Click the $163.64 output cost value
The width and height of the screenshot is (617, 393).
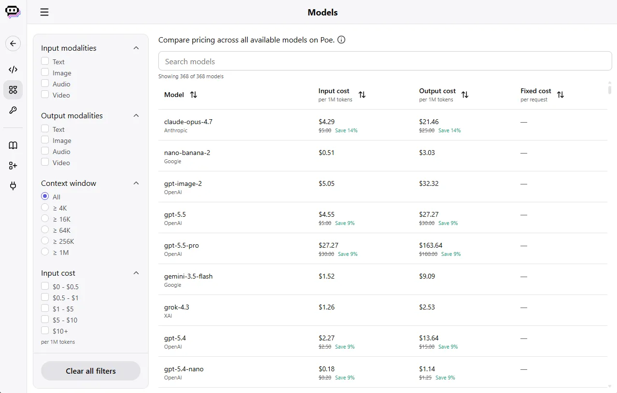pyautogui.click(x=431, y=245)
